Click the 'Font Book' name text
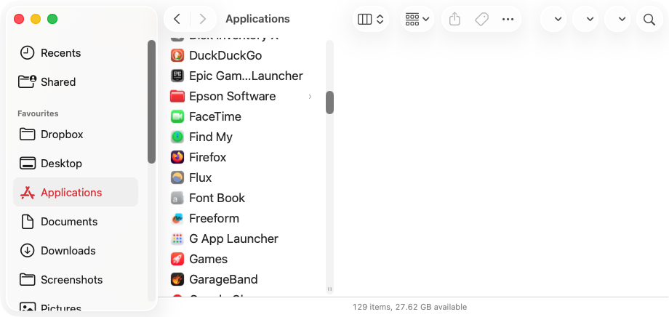Viewport: 669px width, 317px height. tap(217, 198)
